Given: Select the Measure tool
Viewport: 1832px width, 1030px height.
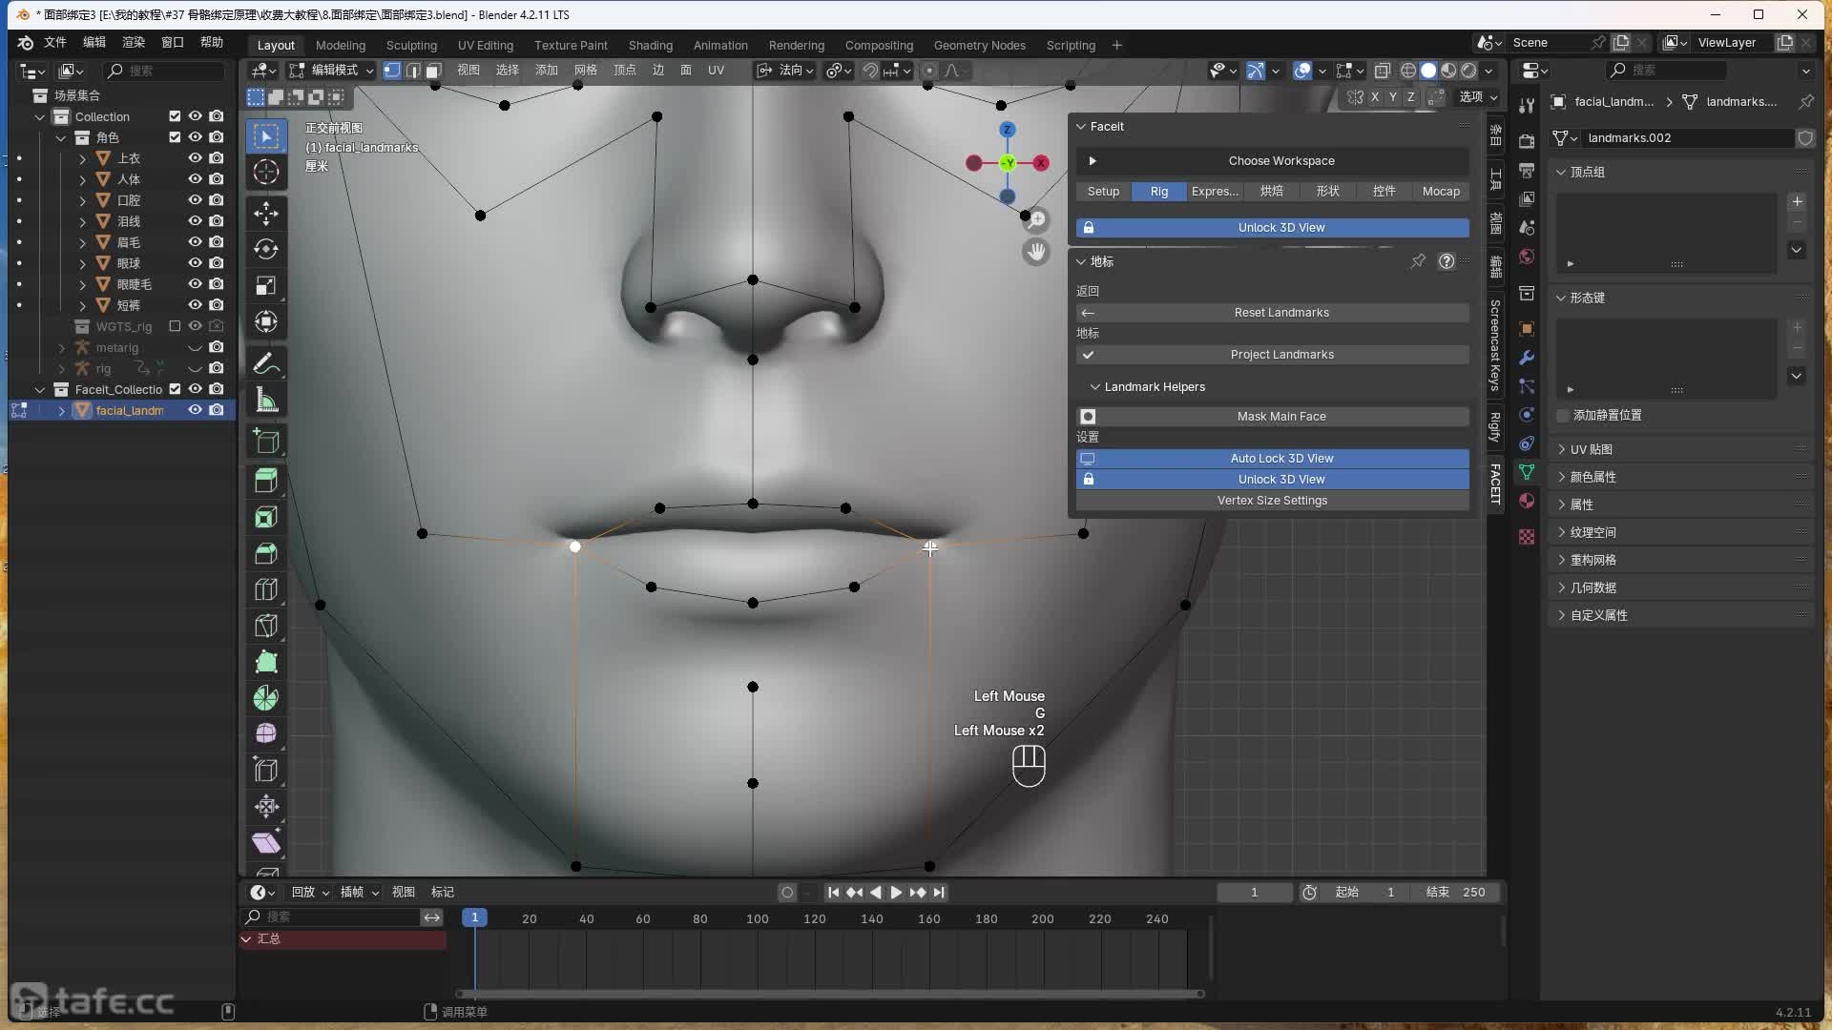Looking at the screenshot, I should click(x=266, y=401).
